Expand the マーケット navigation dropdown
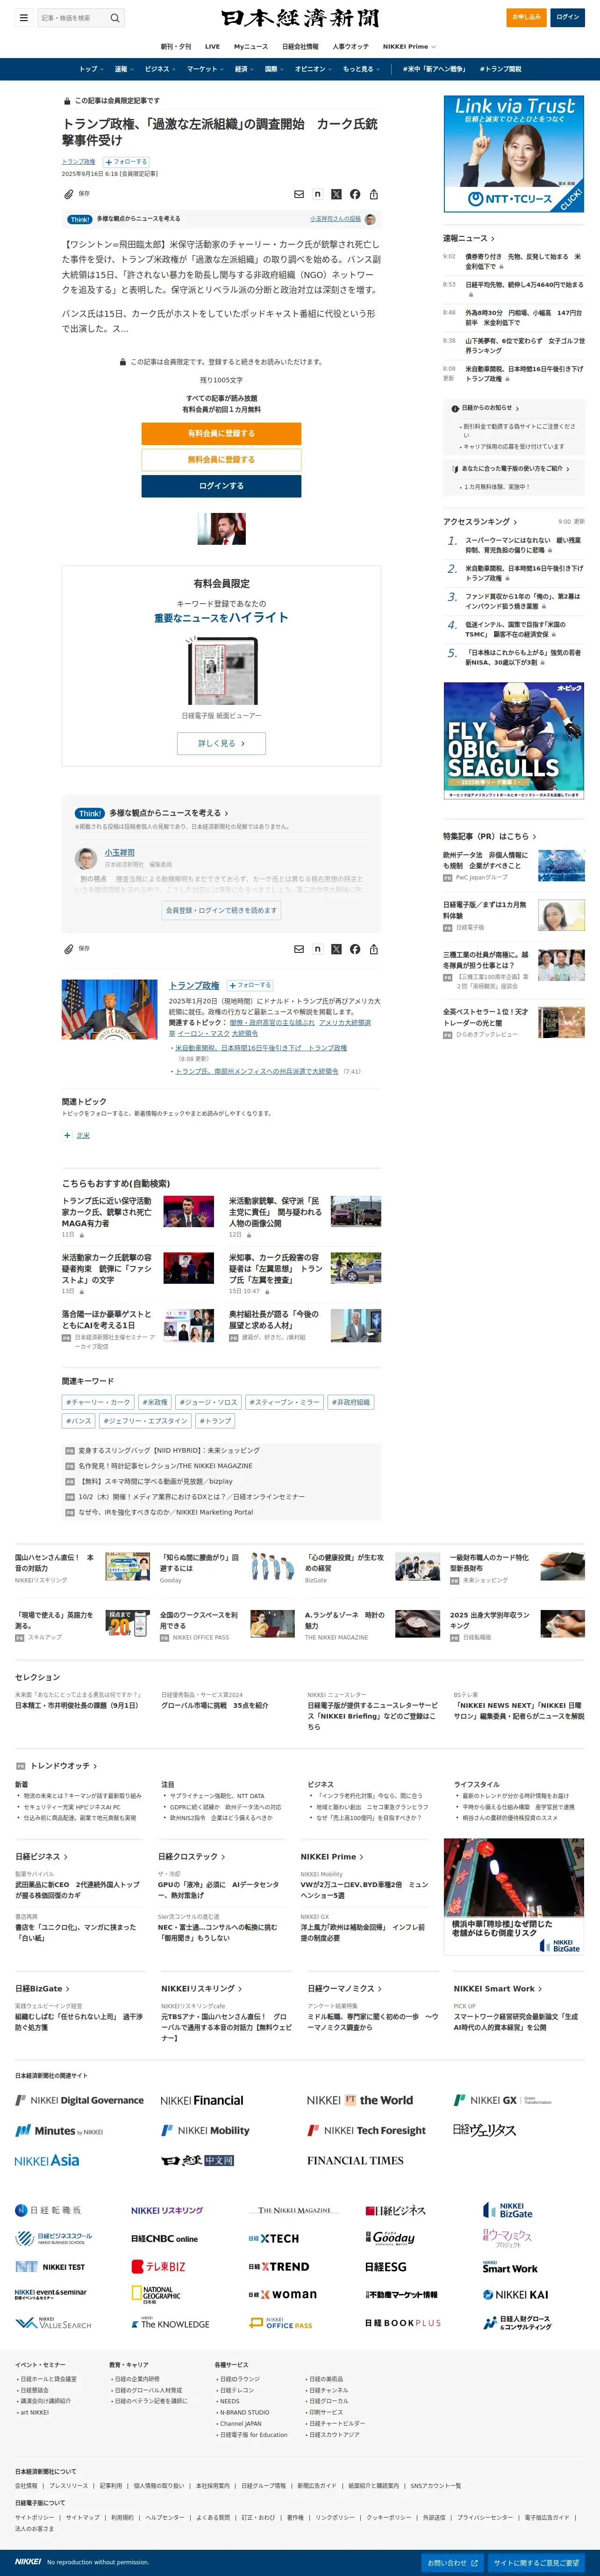Viewport: 600px width, 2576px height. tap(206, 69)
